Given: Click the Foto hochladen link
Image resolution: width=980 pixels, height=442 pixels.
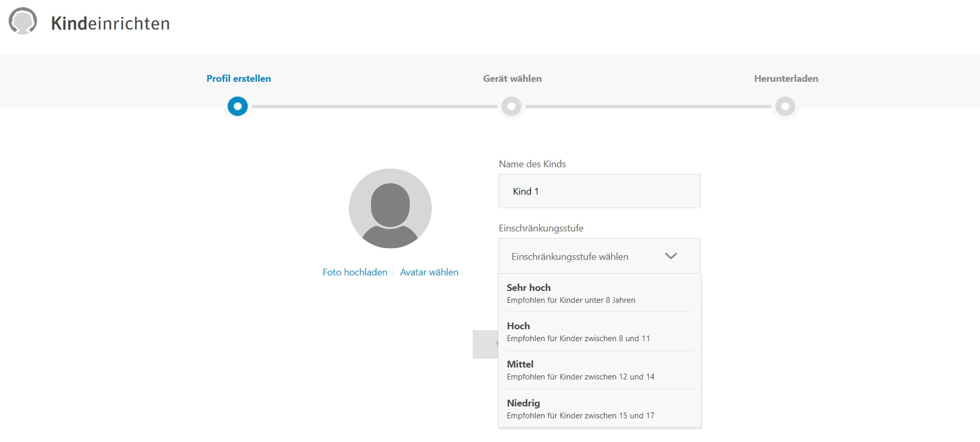Looking at the screenshot, I should point(355,272).
